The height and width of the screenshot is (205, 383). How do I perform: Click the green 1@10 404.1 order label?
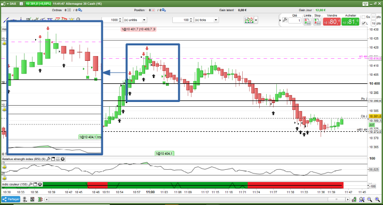(165, 153)
